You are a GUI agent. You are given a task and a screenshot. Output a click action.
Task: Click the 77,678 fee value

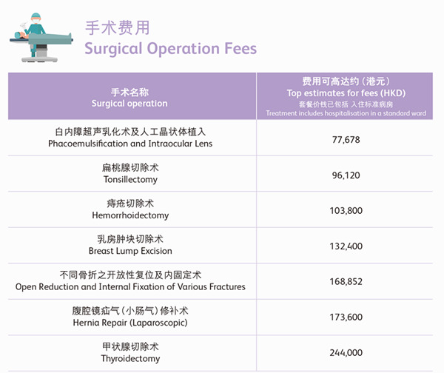click(x=347, y=138)
